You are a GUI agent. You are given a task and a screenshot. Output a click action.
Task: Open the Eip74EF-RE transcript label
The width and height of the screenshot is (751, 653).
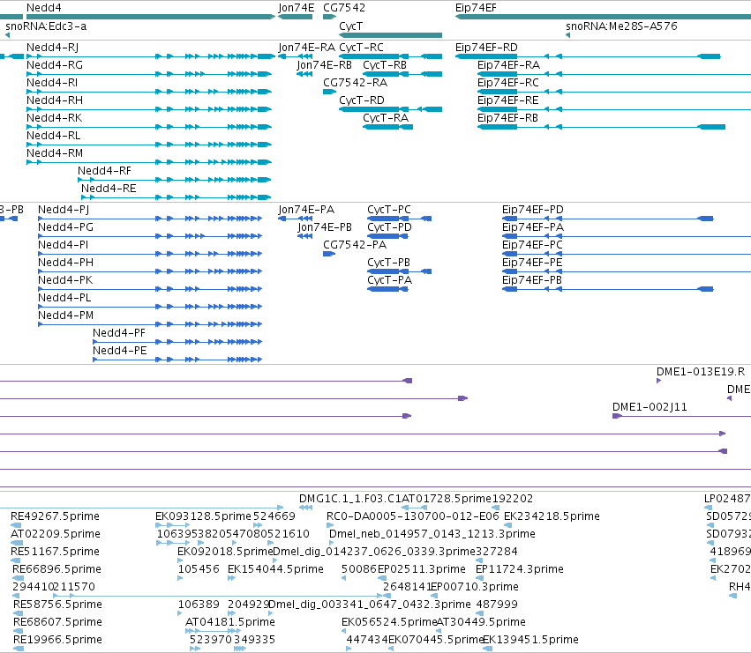[x=507, y=100]
